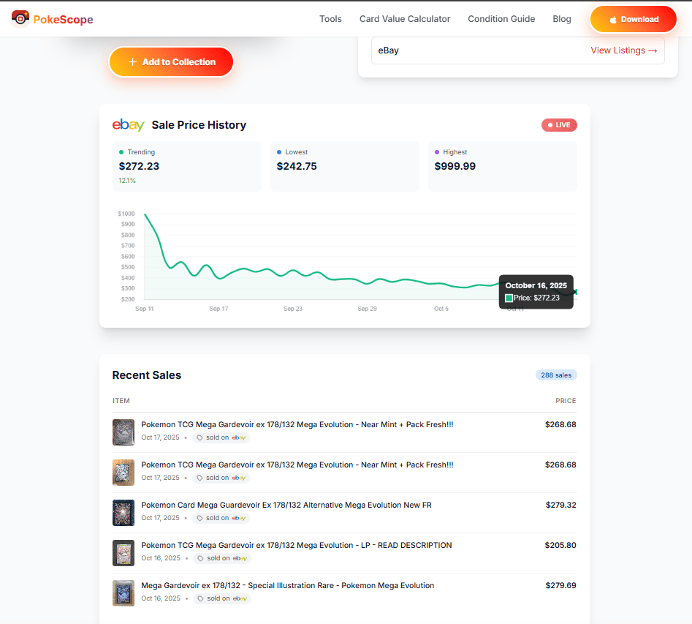Click the Card Value Calculator nav link
Image resolution: width=692 pixels, height=624 pixels.
405,18
